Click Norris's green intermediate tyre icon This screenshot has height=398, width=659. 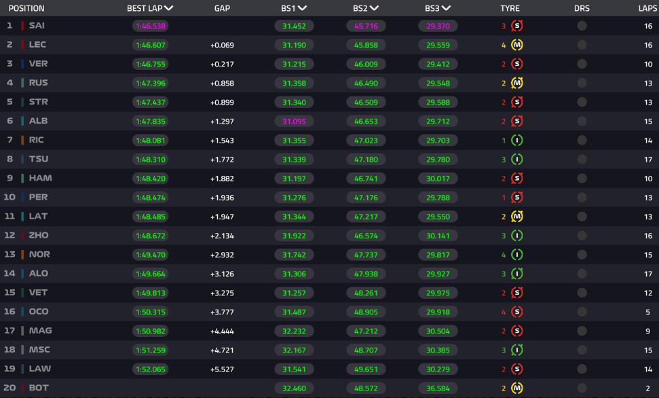(x=517, y=255)
